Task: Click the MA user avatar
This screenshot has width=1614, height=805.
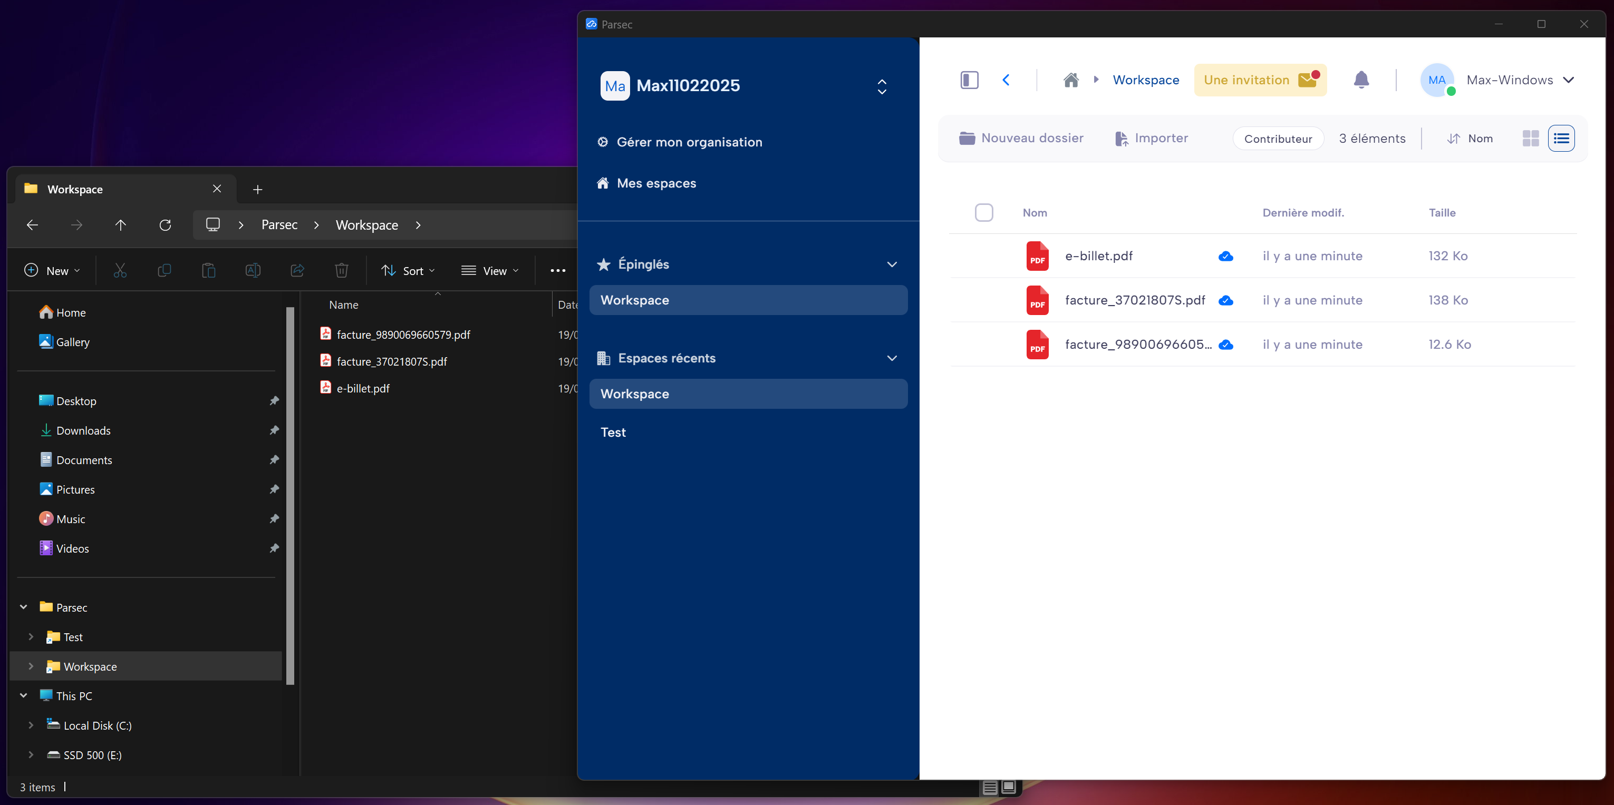Action: pos(1437,80)
